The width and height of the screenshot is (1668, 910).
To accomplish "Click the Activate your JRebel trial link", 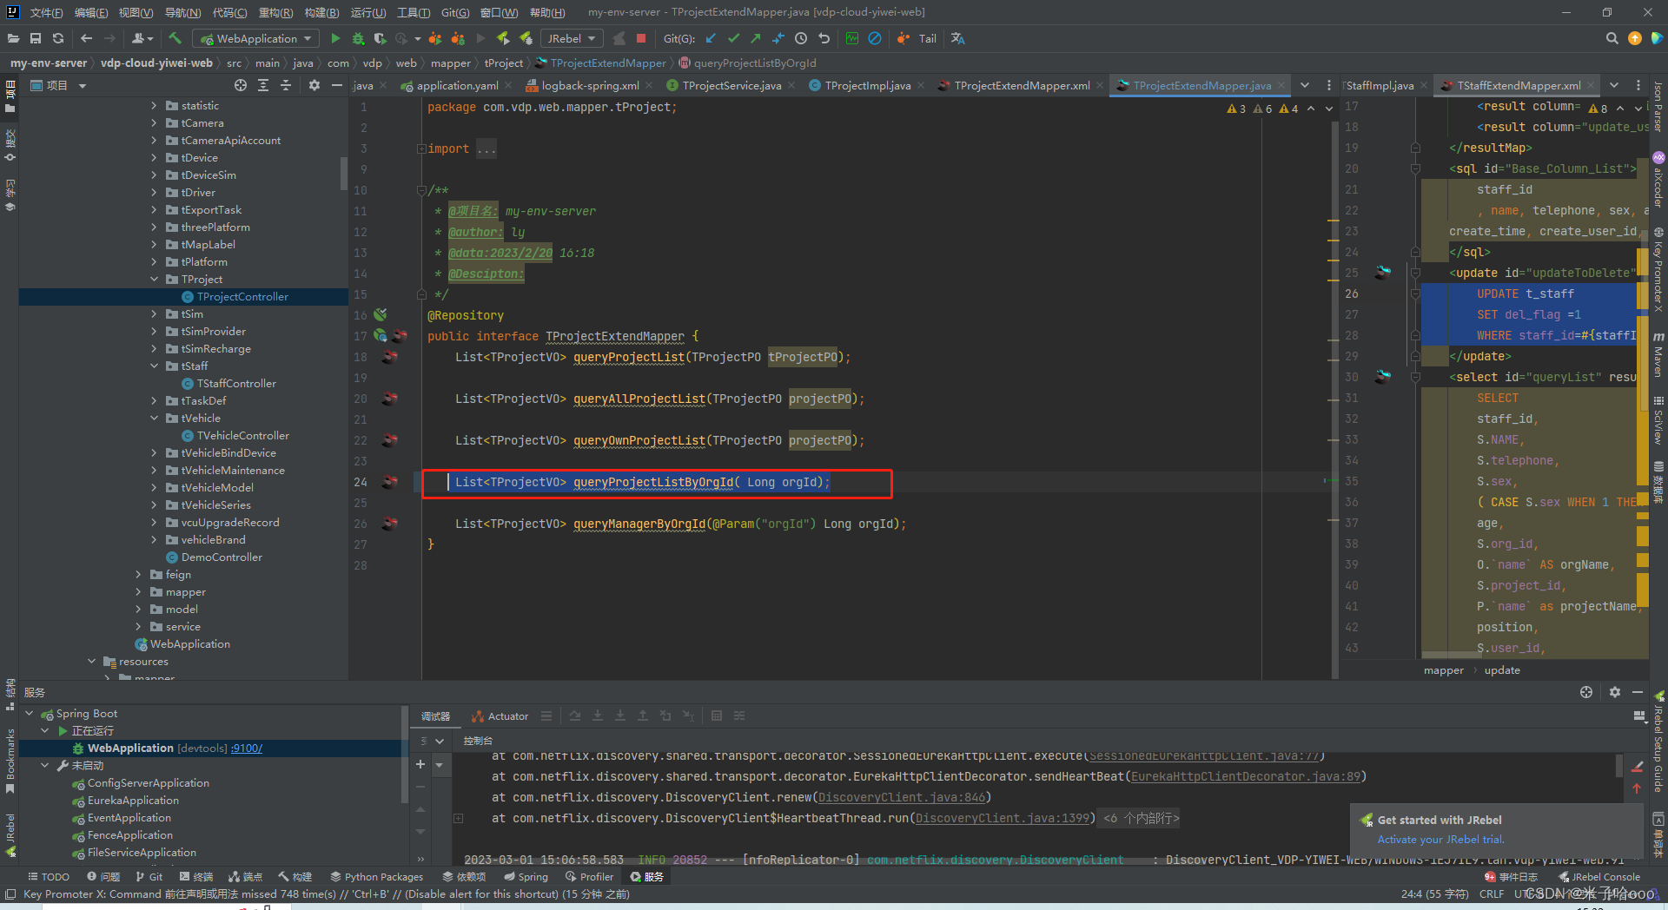I will pos(1439,840).
